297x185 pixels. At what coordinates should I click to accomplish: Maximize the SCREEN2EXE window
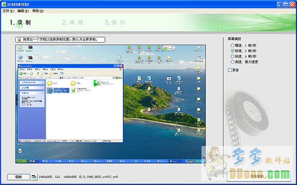[x=286, y=4]
